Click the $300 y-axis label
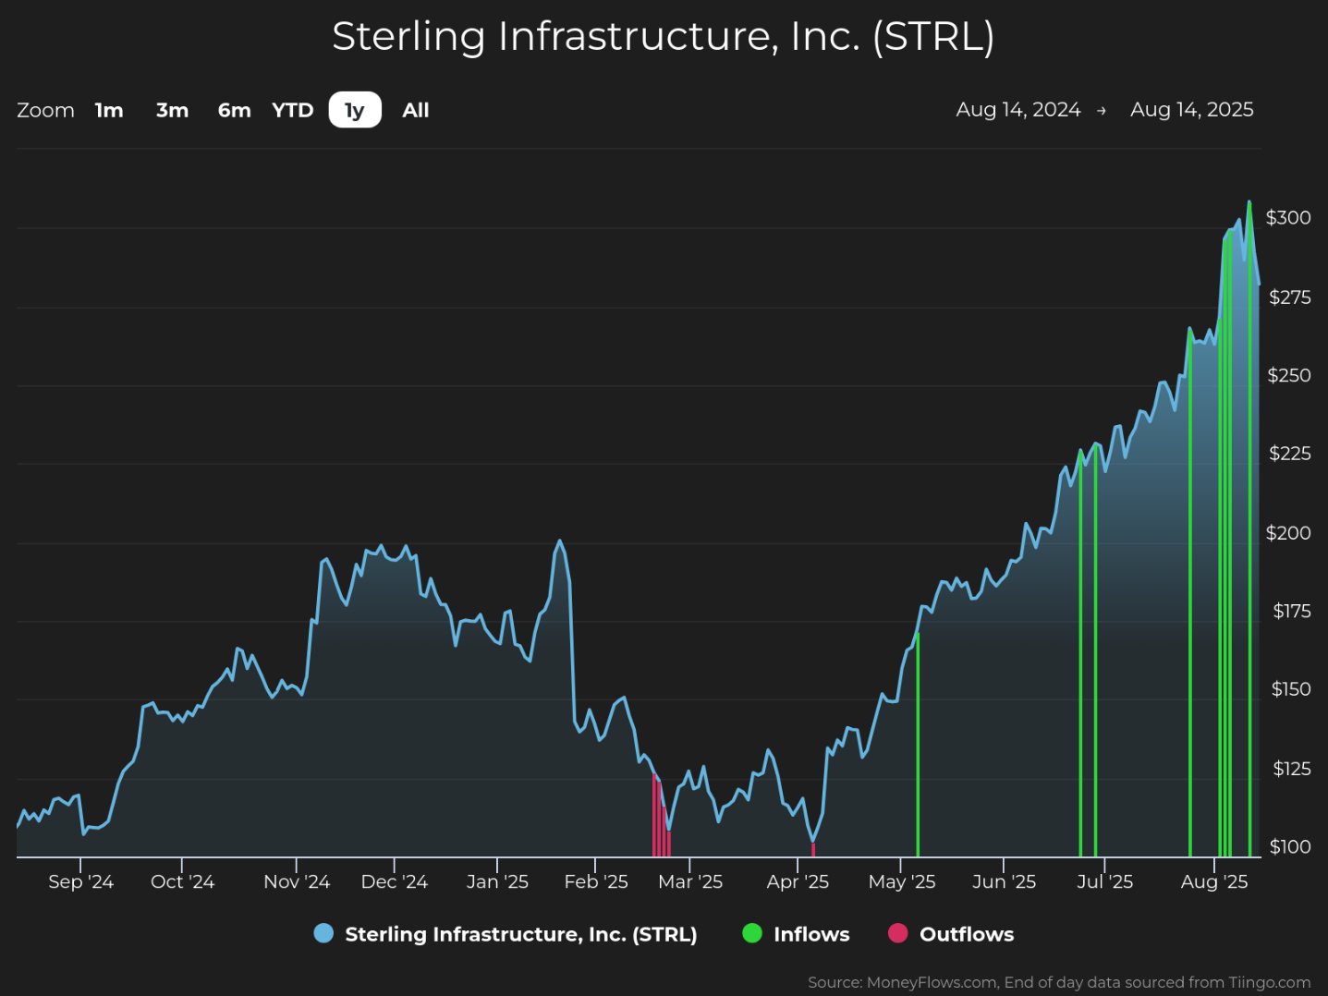This screenshot has height=996, width=1328. pyautogui.click(x=1288, y=217)
